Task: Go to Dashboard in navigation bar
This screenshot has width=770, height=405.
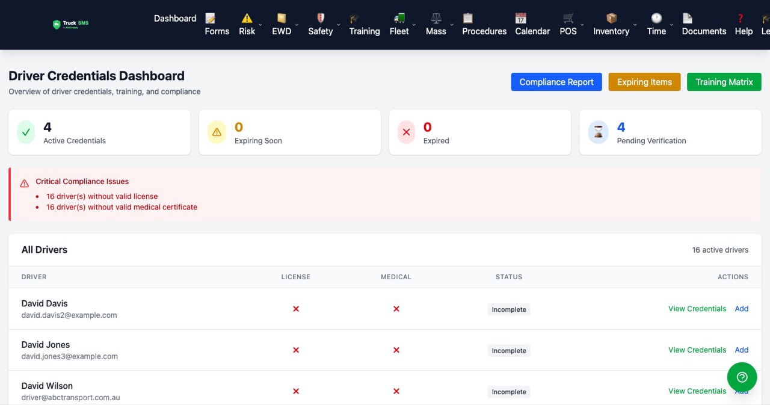Action: click(175, 18)
